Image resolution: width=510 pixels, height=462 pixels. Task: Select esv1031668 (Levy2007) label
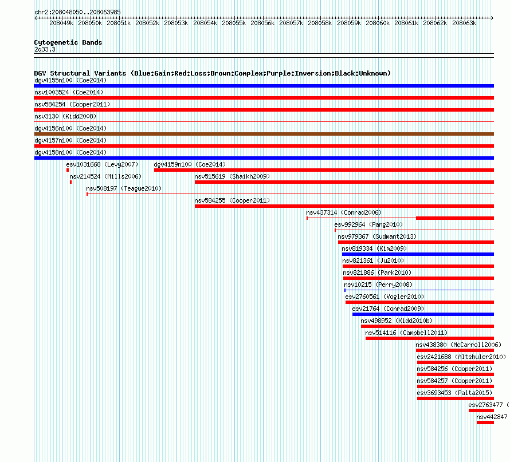(x=102, y=164)
